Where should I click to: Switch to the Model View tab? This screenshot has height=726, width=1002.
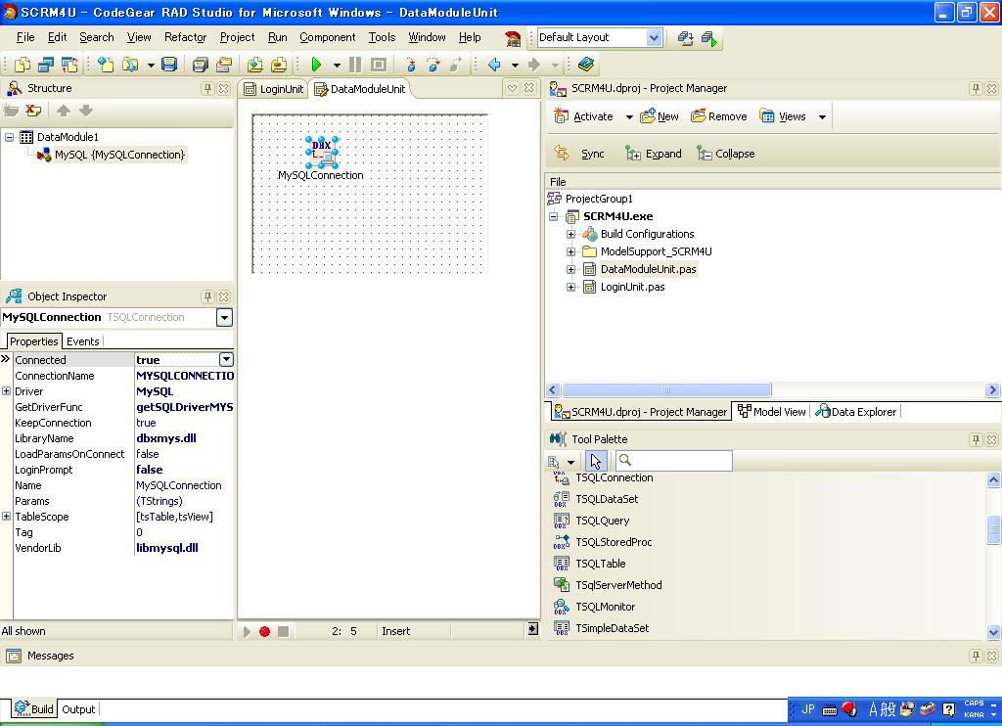pyautogui.click(x=772, y=412)
